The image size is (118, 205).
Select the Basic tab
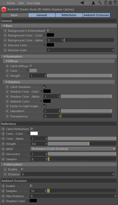tap(14, 15)
